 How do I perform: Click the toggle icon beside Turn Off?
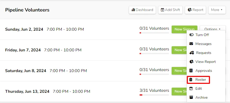[x=191, y=35]
